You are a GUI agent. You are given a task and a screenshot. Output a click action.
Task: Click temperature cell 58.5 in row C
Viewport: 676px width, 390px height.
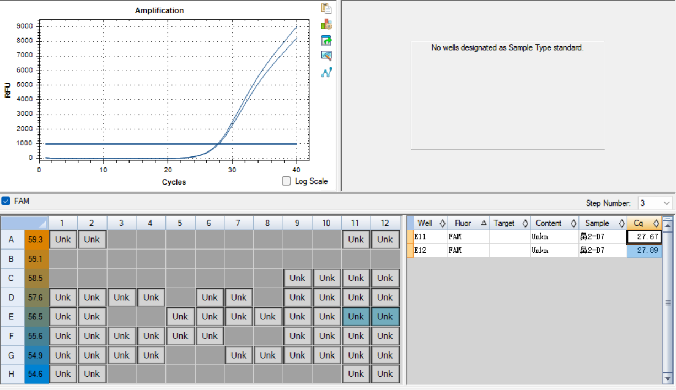click(x=36, y=278)
